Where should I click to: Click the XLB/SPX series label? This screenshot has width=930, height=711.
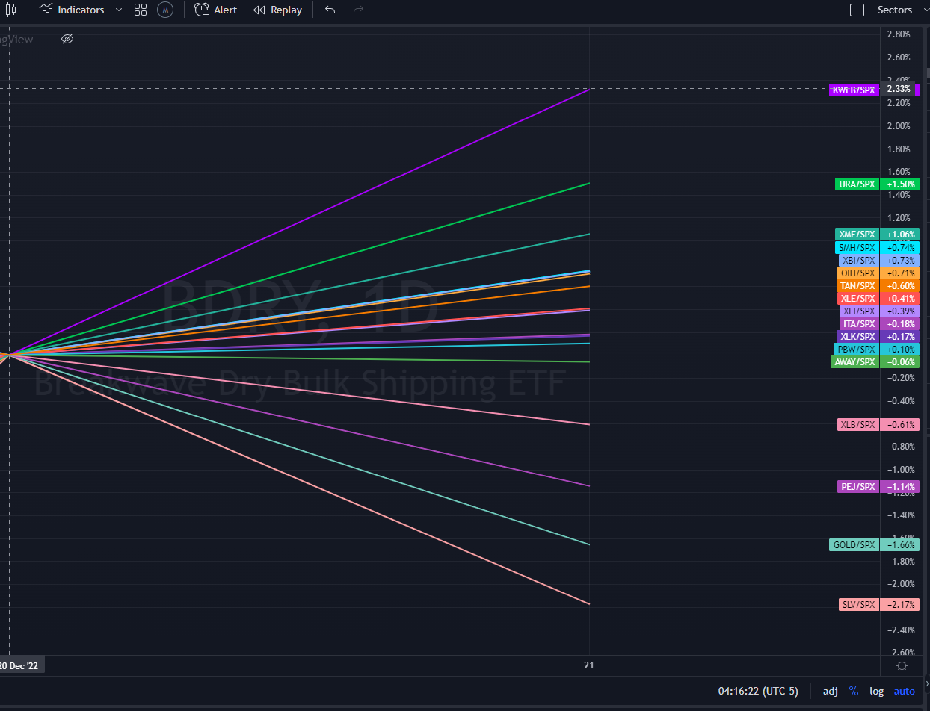(857, 424)
